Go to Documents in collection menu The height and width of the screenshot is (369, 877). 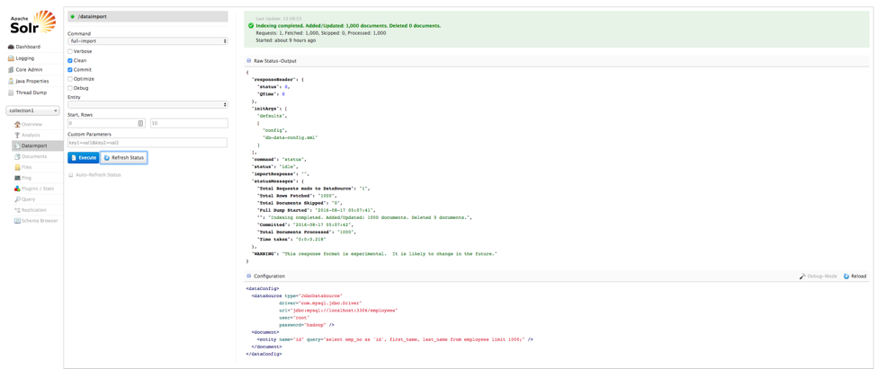click(x=34, y=156)
